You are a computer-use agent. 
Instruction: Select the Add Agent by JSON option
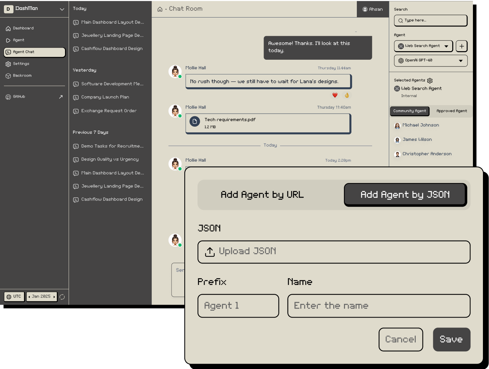405,195
